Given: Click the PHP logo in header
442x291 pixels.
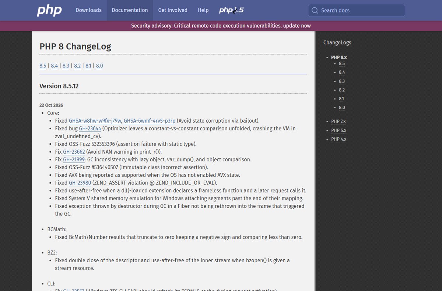Looking at the screenshot, I should [x=49, y=10].
